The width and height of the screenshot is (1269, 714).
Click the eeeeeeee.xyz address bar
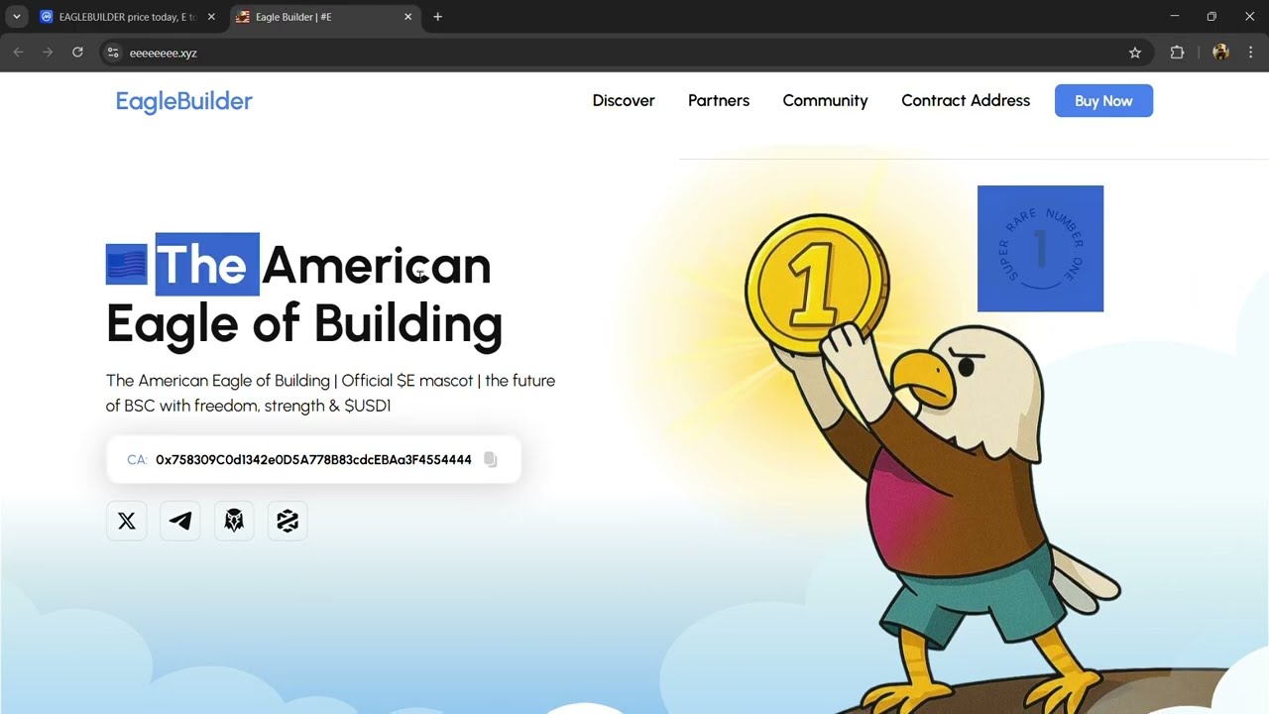pyautogui.click(x=625, y=53)
